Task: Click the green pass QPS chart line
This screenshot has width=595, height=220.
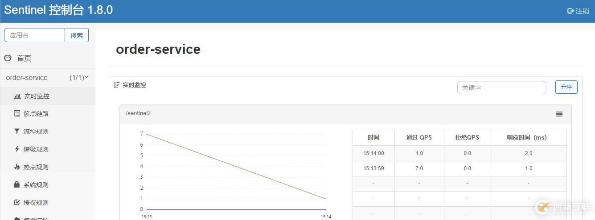Action: point(236,166)
